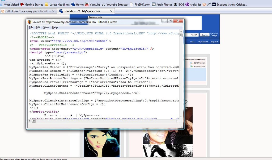Click the Add Comment link

[199, 66]
